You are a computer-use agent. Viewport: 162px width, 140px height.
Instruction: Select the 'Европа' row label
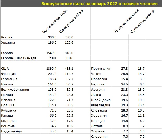(7, 53)
